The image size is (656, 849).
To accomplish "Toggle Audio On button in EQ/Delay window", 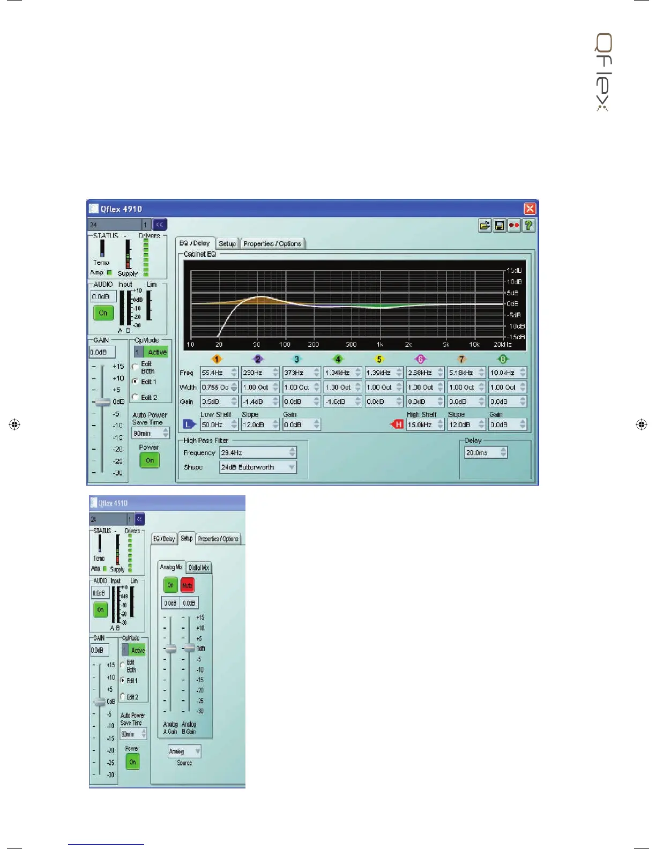I will [x=103, y=313].
